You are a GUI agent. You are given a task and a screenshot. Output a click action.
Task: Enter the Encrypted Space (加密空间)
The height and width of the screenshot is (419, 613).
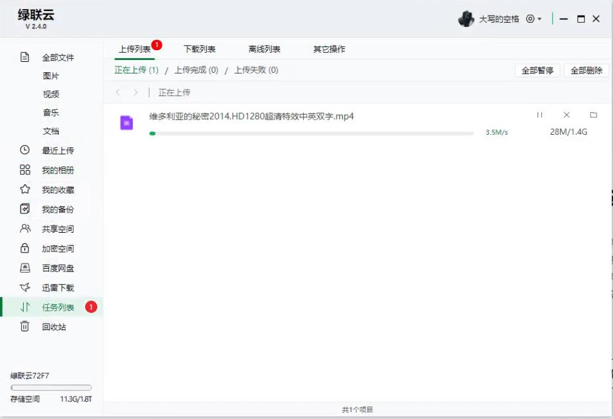(57, 248)
